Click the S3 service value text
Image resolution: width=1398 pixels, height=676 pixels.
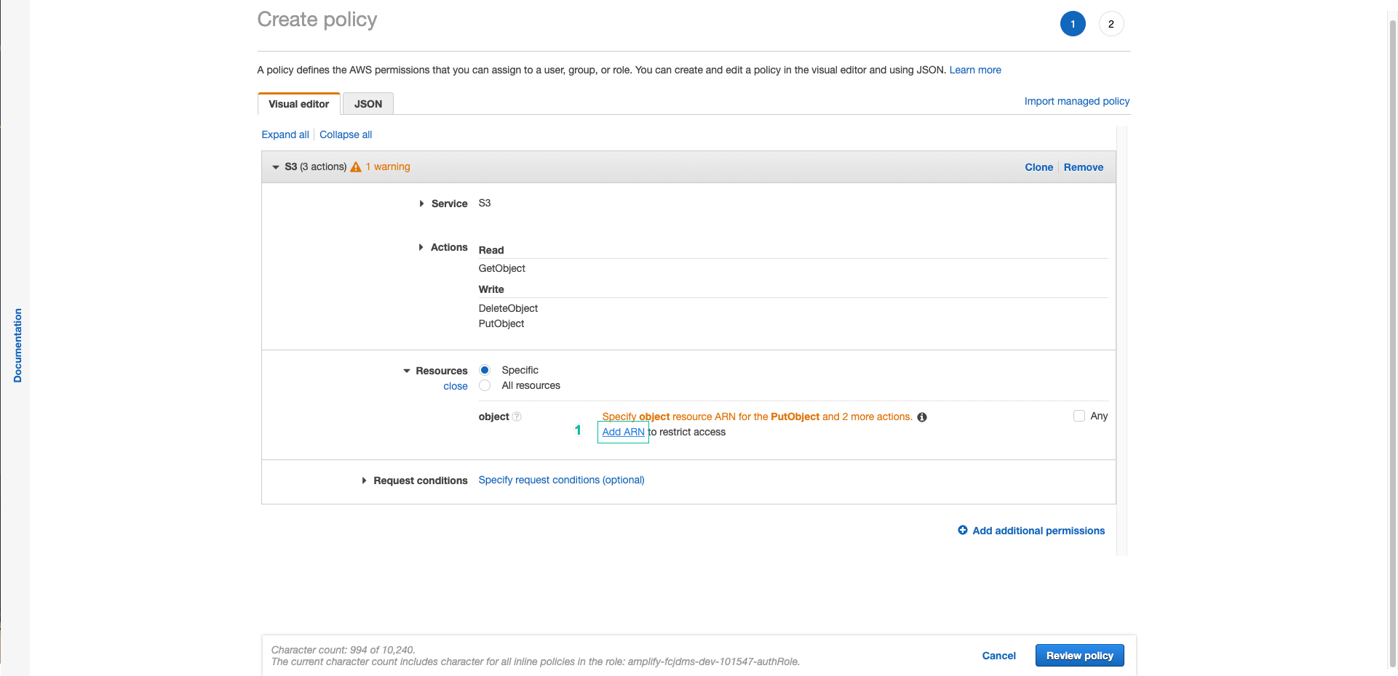[485, 203]
